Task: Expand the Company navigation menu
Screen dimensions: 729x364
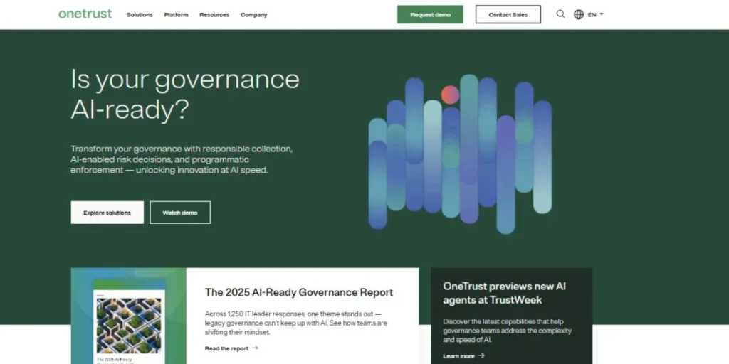Action: tap(253, 15)
